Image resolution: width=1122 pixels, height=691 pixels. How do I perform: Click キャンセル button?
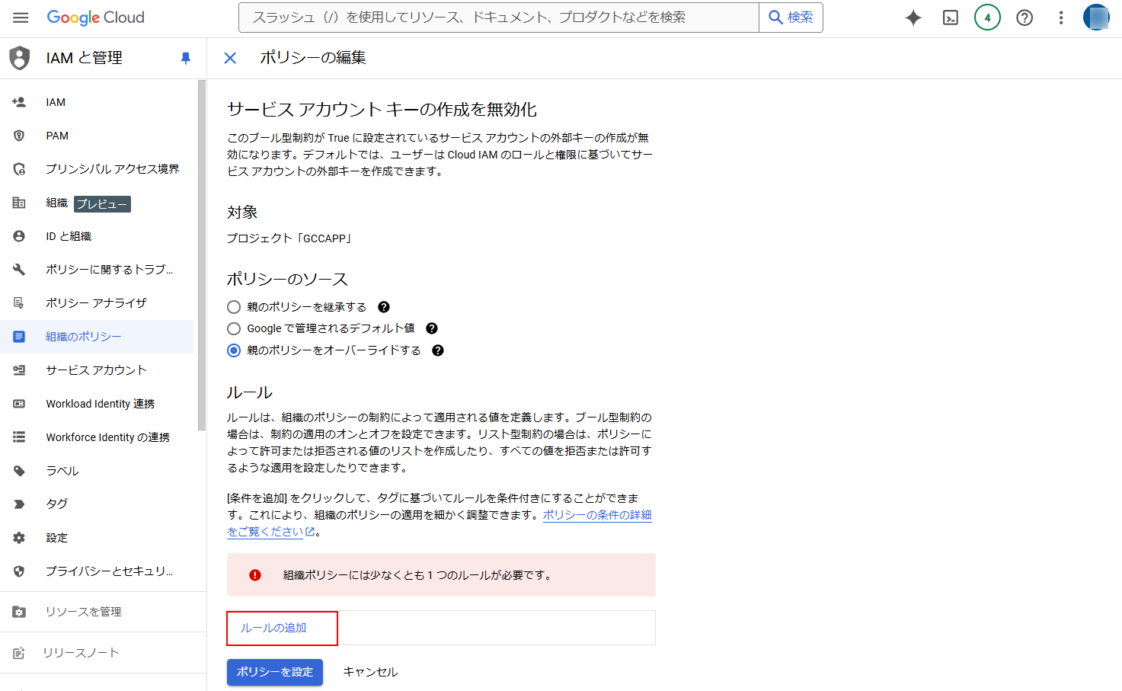point(370,672)
